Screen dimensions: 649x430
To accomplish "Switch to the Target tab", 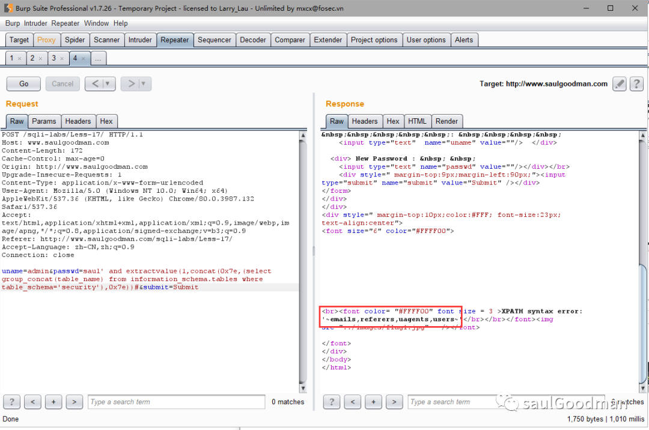I will tap(19, 40).
